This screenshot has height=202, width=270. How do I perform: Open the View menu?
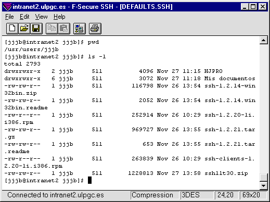[41, 17]
